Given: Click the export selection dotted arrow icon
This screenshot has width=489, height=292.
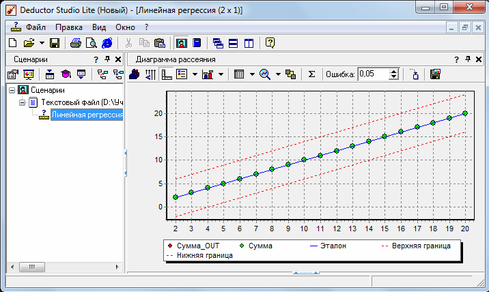Looking at the screenshot, I should 414,74.
